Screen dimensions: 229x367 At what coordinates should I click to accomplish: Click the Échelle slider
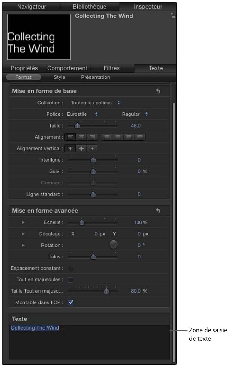(93, 222)
